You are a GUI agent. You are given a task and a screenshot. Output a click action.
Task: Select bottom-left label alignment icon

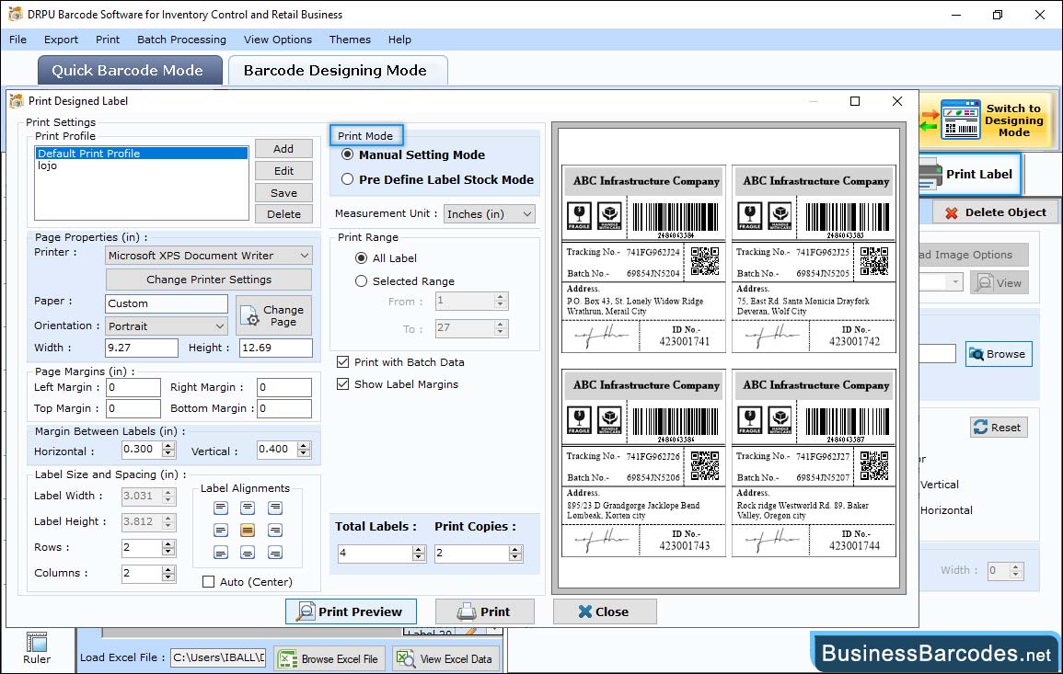pyautogui.click(x=221, y=553)
